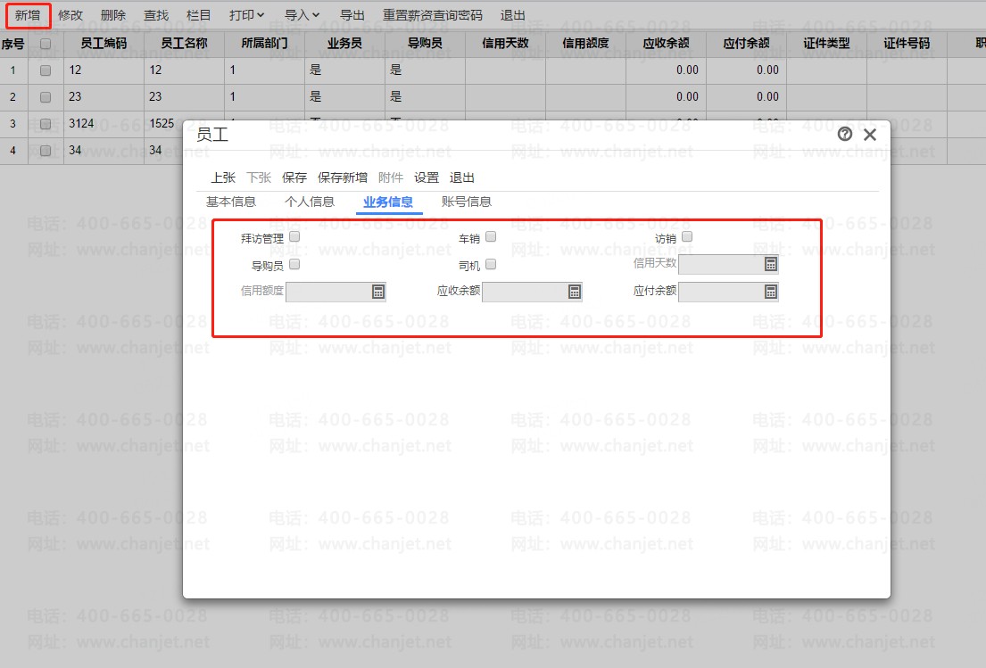Viewport: 986px width, 668px height.
Task: Open calculator icon in 应收余额 field
Action: point(575,292)
